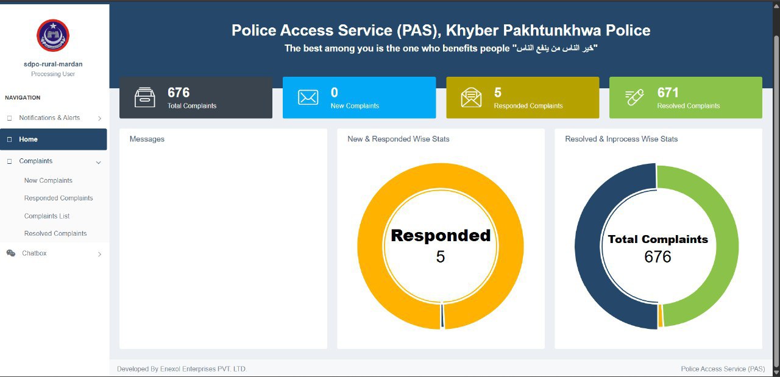Click the NAVIGATION section heading

point(23,97)
